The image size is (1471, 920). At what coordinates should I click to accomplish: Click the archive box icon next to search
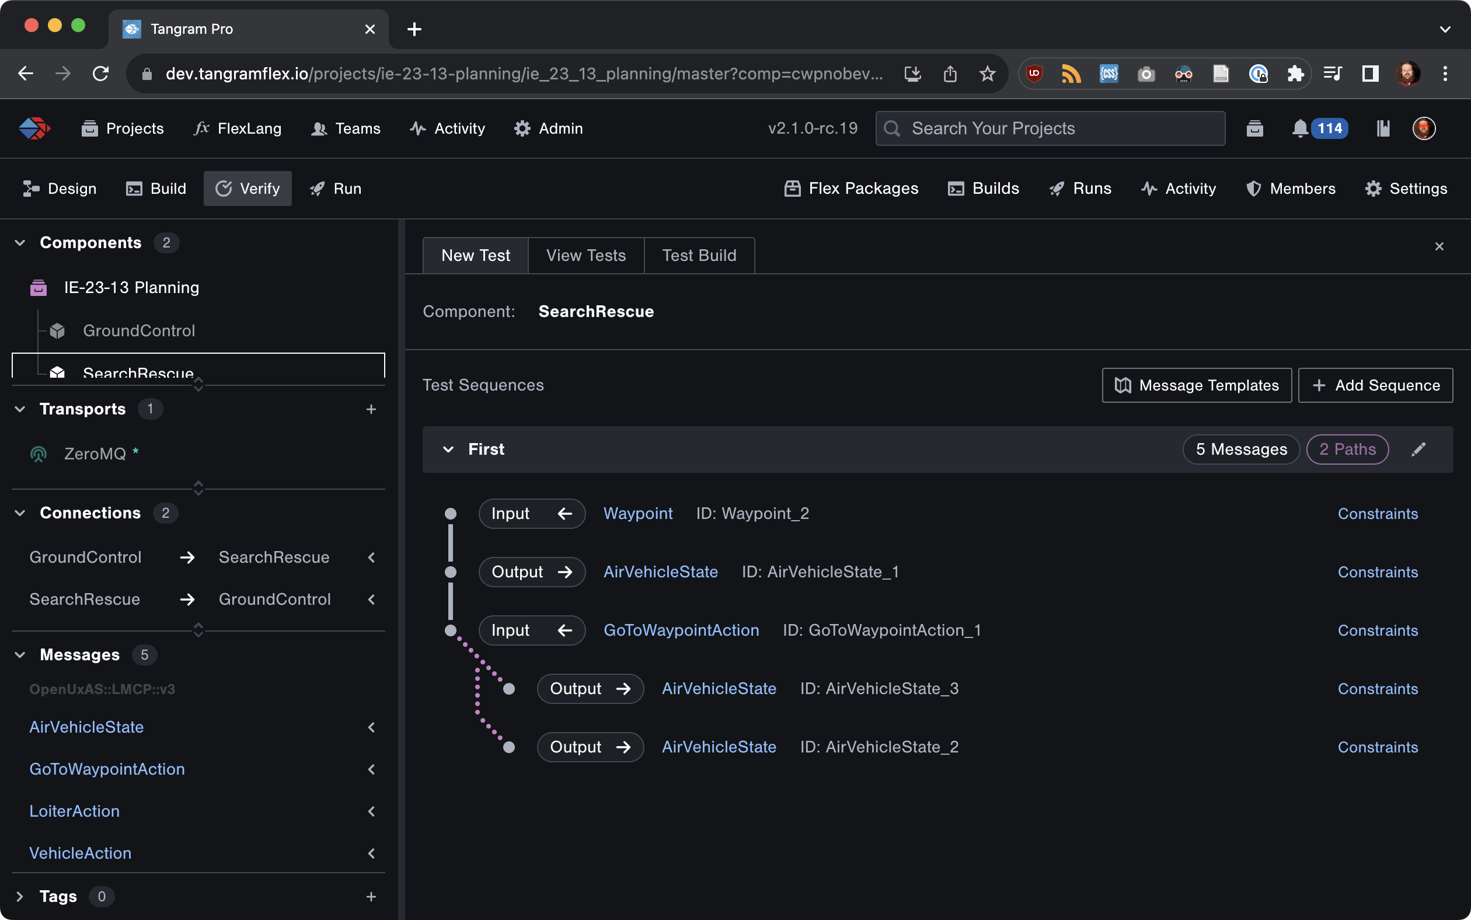click(1254, 128)
